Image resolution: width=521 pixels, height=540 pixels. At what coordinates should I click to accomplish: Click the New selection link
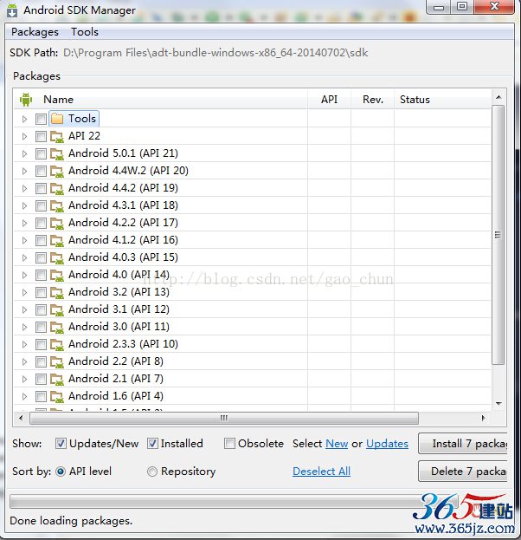(337, 444)
